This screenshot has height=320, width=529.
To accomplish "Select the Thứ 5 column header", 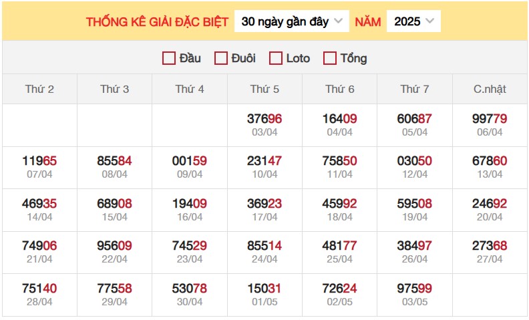I will (x=264, y=89).
